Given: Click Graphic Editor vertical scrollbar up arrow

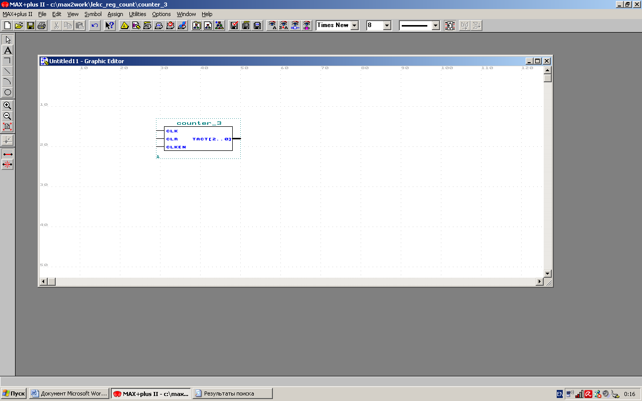Looking at the screenshot, I should tap(548, 70).
